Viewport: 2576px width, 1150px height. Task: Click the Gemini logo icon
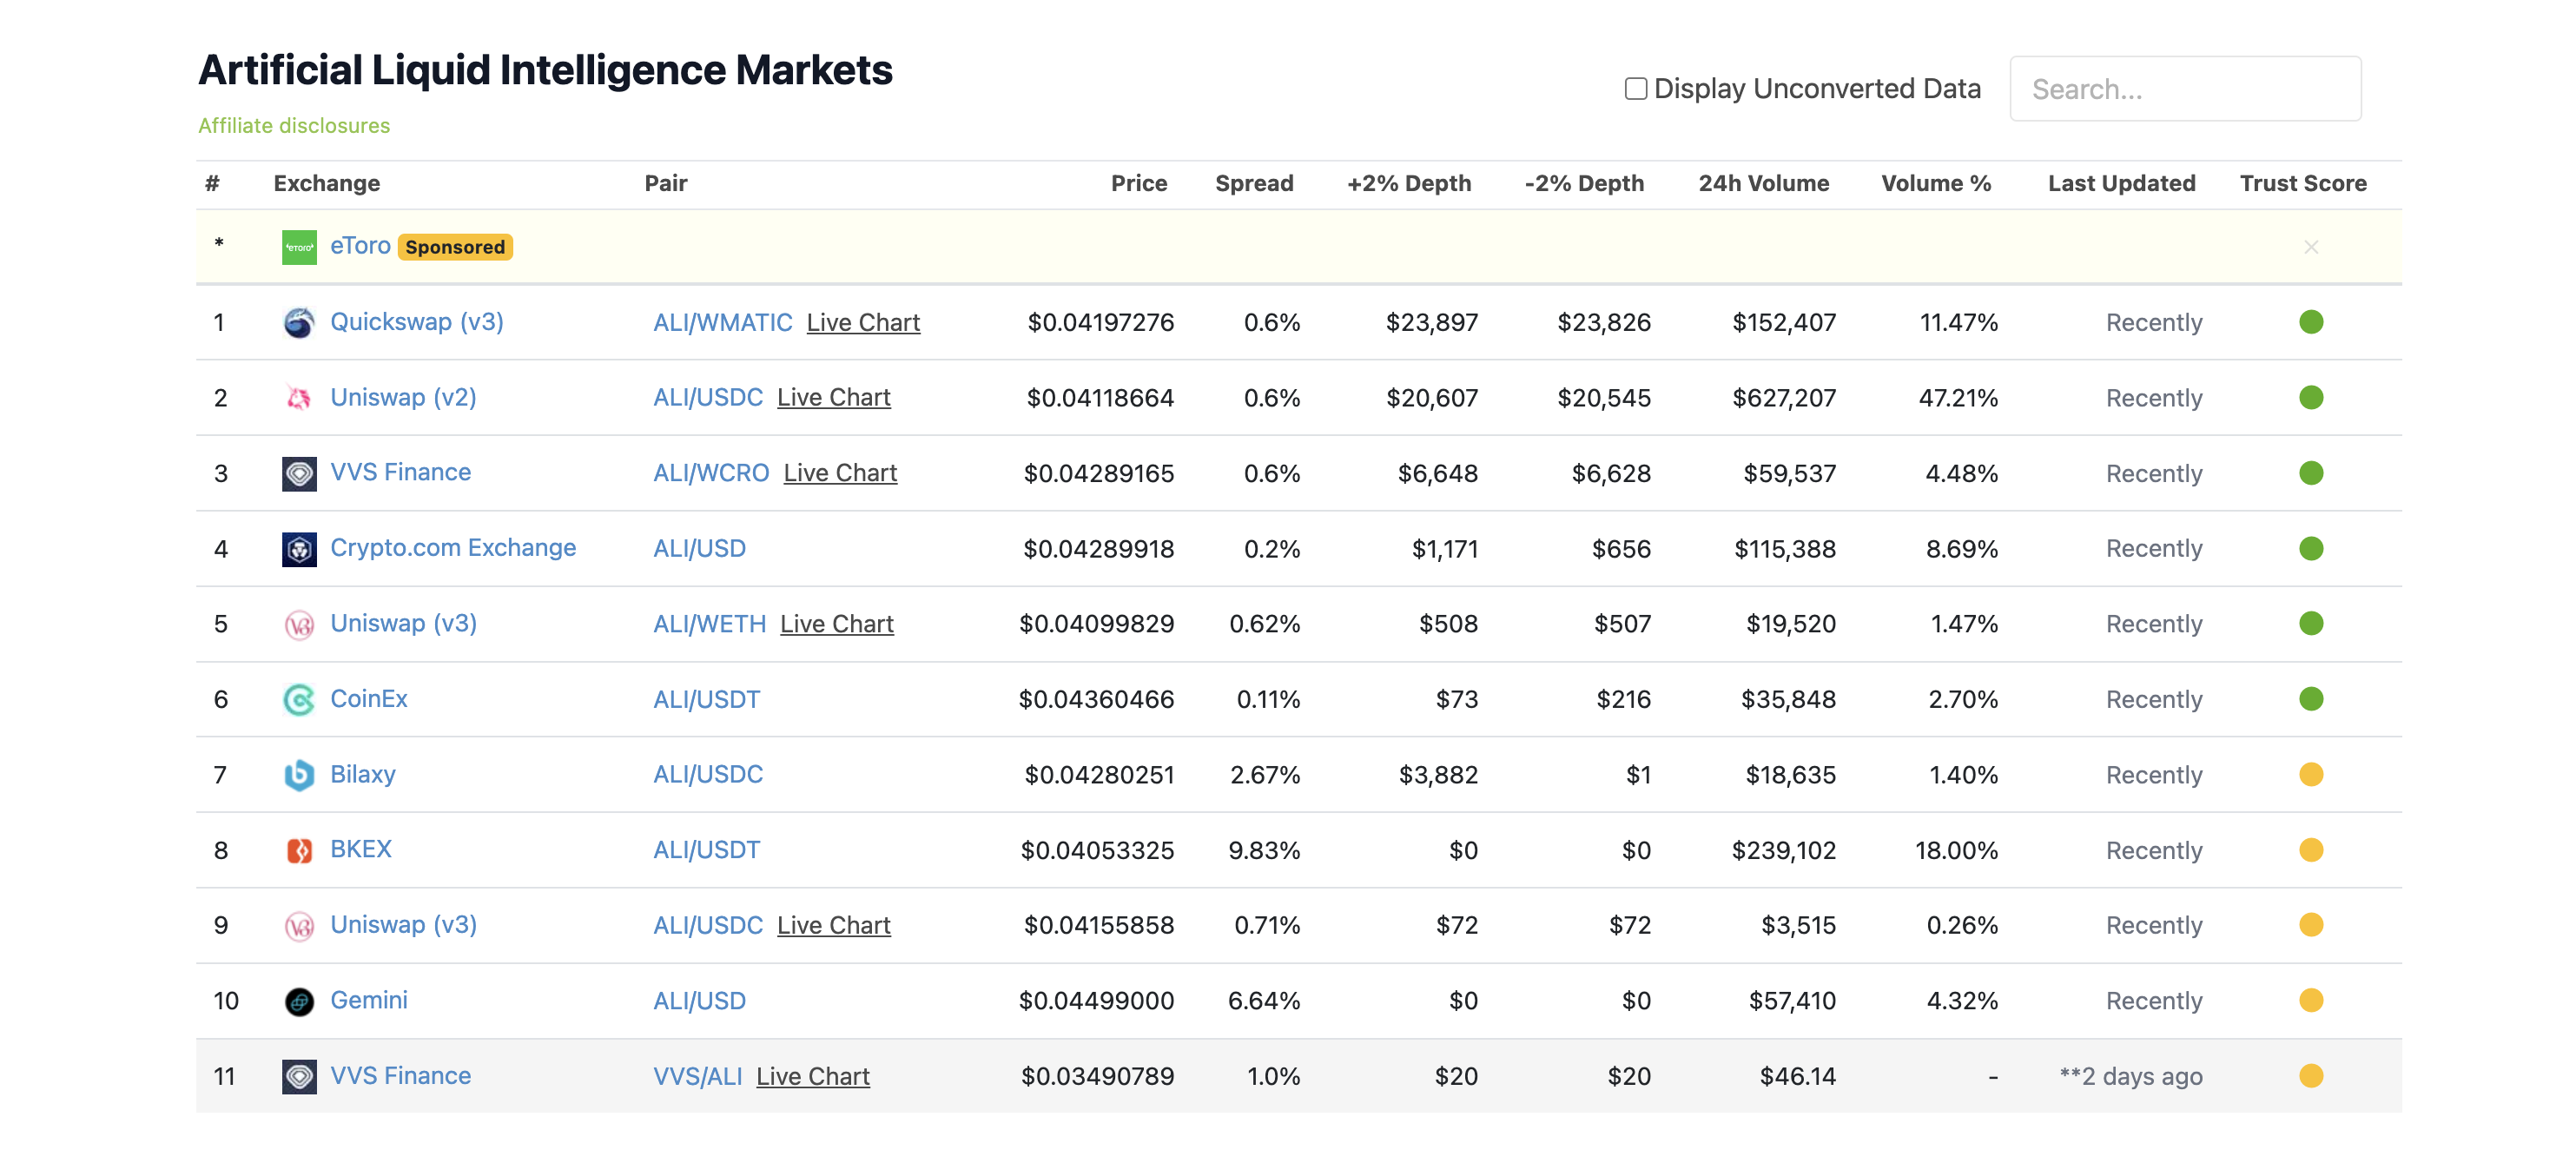pyautogui.click(x=299, y=1001)
